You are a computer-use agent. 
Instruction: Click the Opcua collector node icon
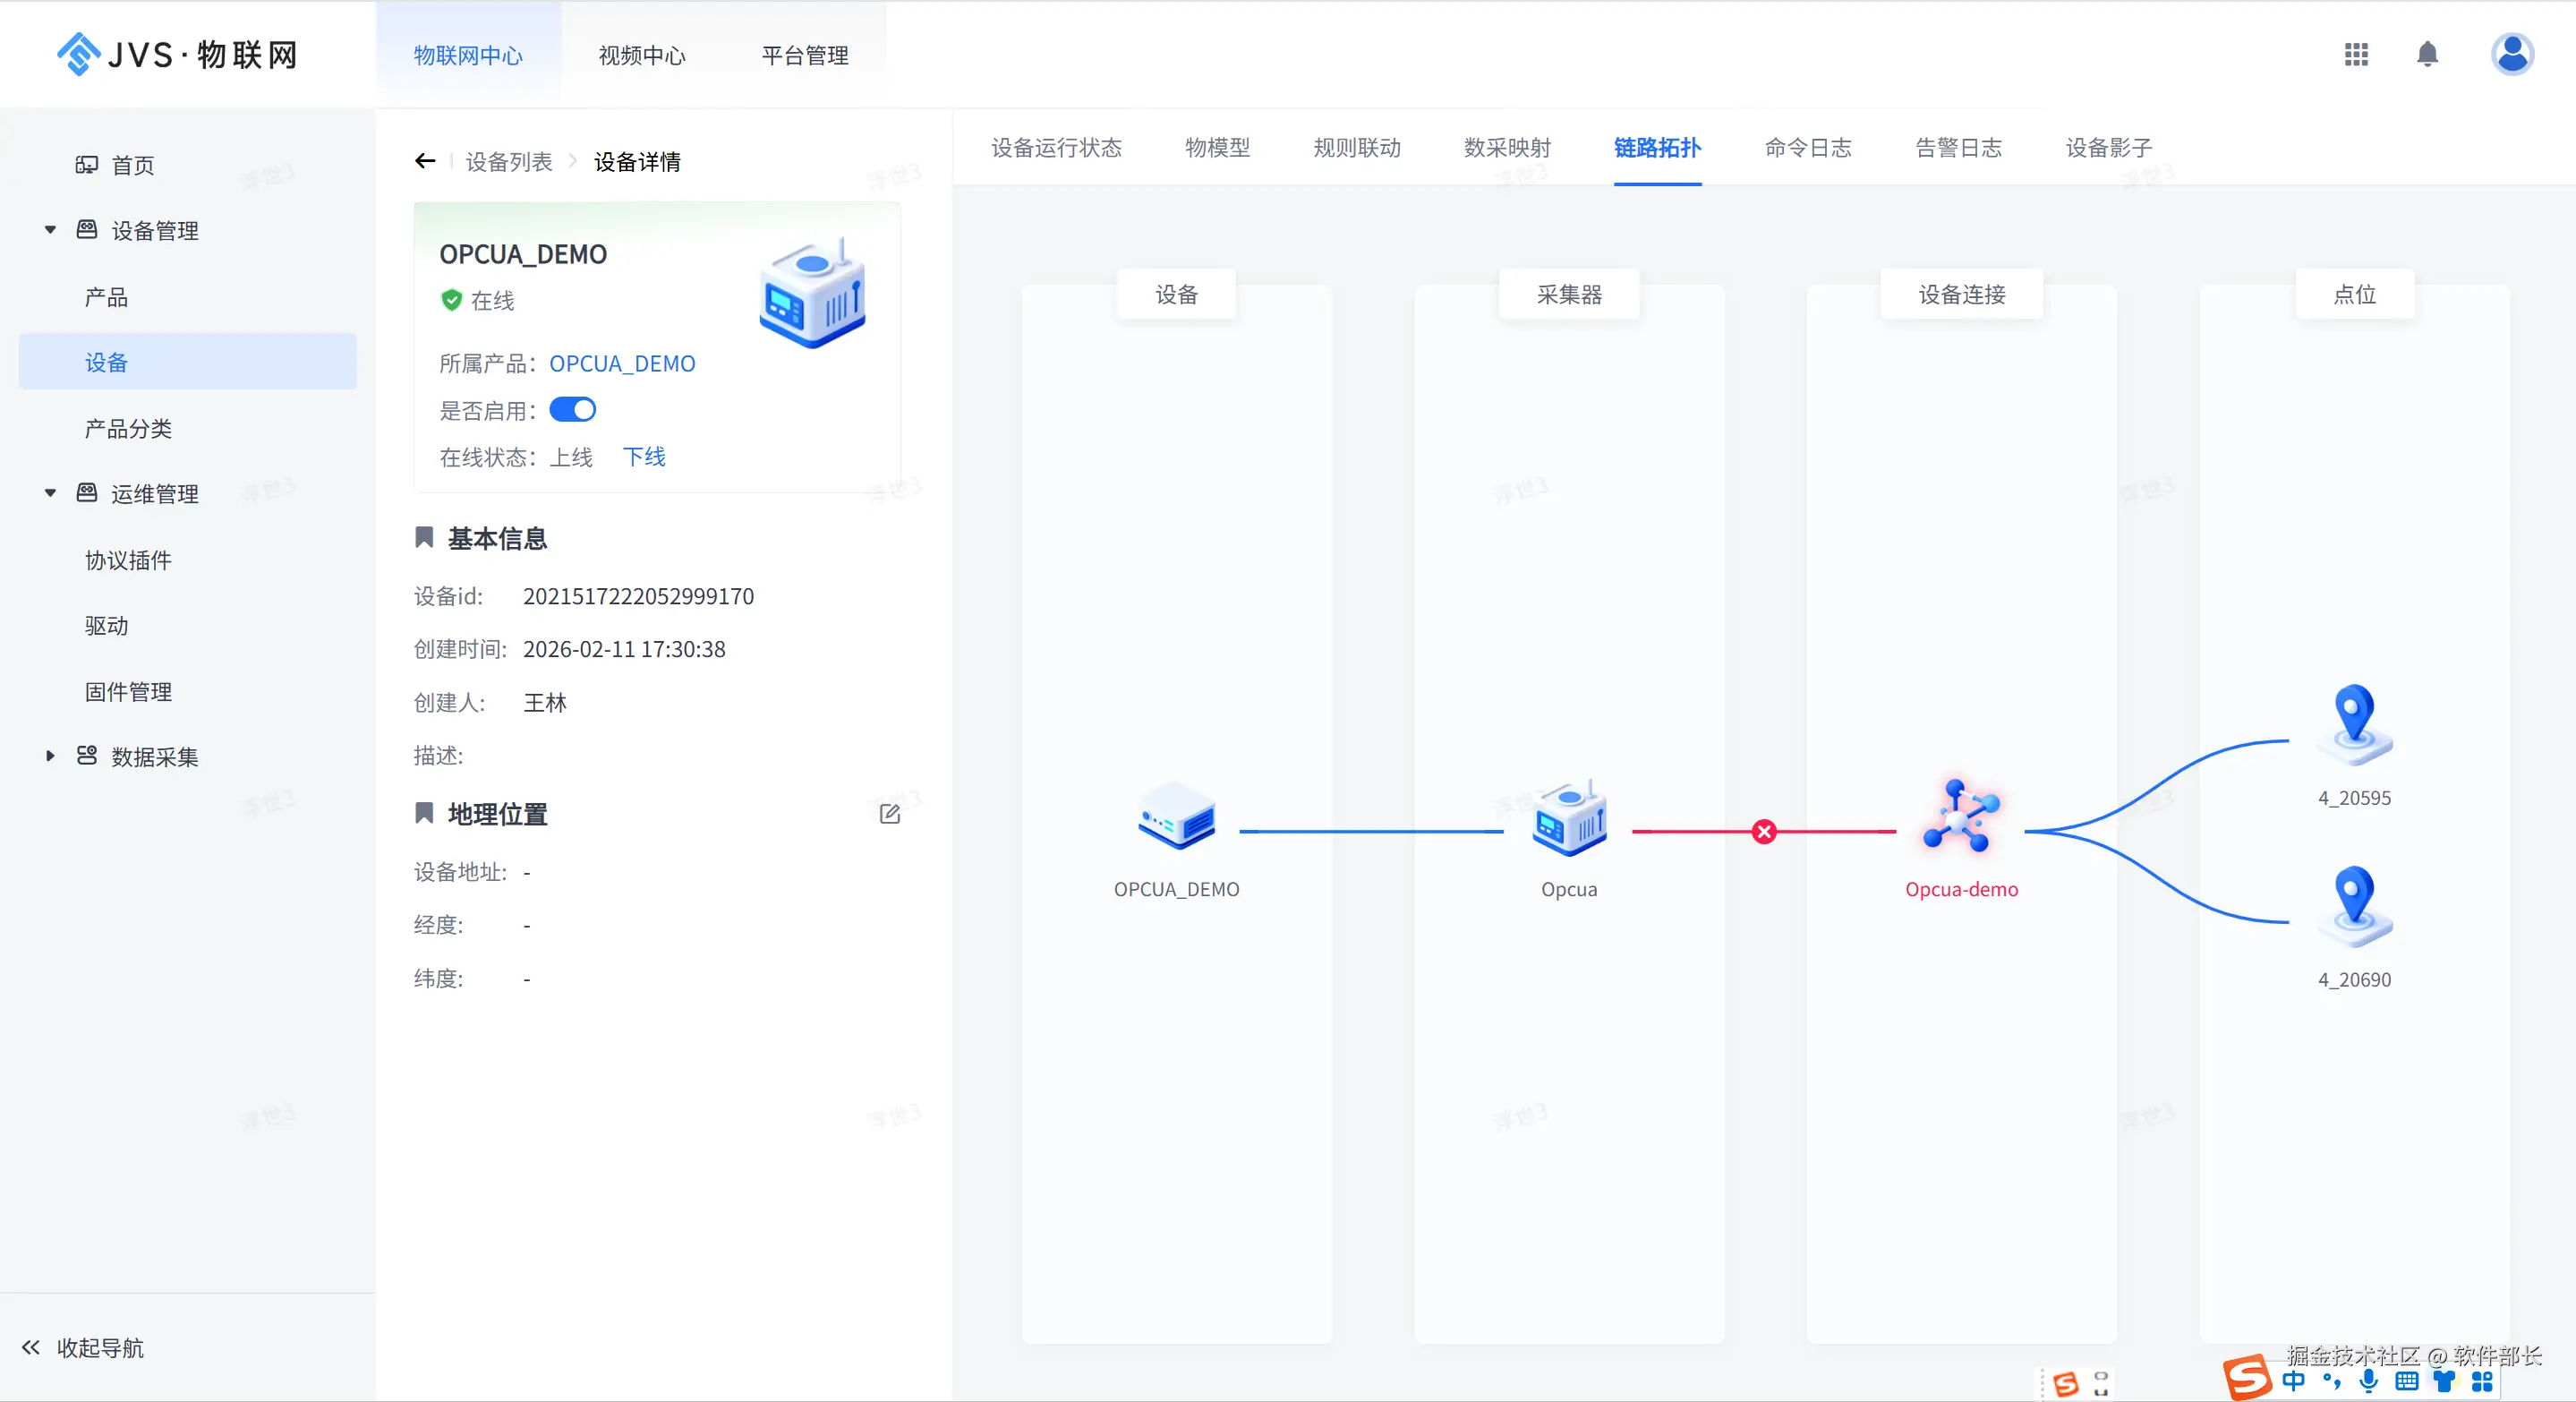[x=1569, y=820]
